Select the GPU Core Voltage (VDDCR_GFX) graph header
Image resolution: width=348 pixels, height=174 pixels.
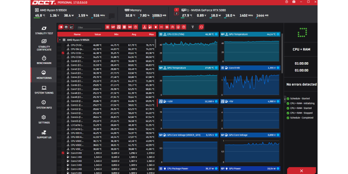[188, 135]
